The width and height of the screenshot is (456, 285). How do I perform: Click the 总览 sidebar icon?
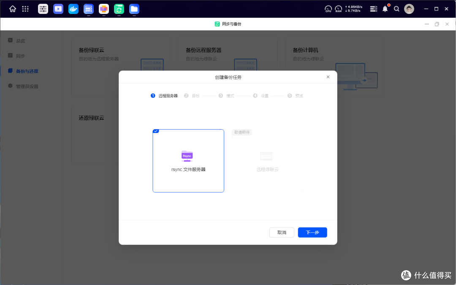click(x=10, y=40)
